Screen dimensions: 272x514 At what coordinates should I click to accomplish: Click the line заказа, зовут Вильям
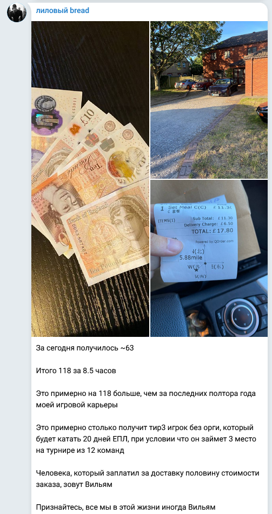74,485
